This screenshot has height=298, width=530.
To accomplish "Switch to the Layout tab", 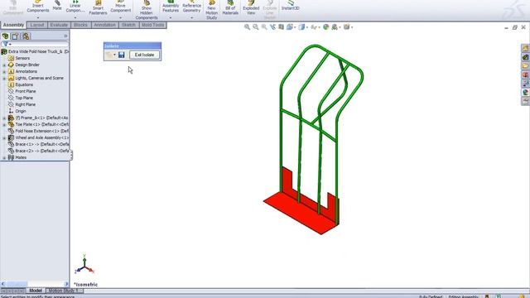I will tap(37, 25).
